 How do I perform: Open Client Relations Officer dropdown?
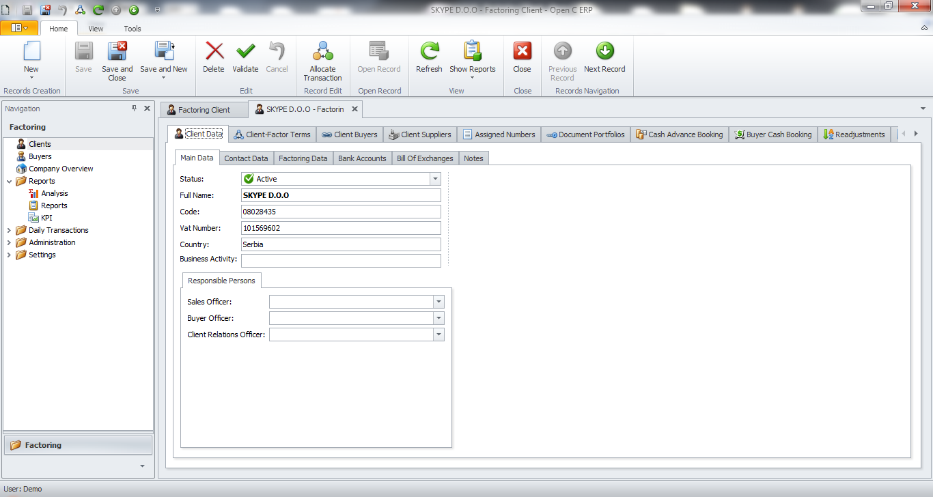(x=438, y=335)
